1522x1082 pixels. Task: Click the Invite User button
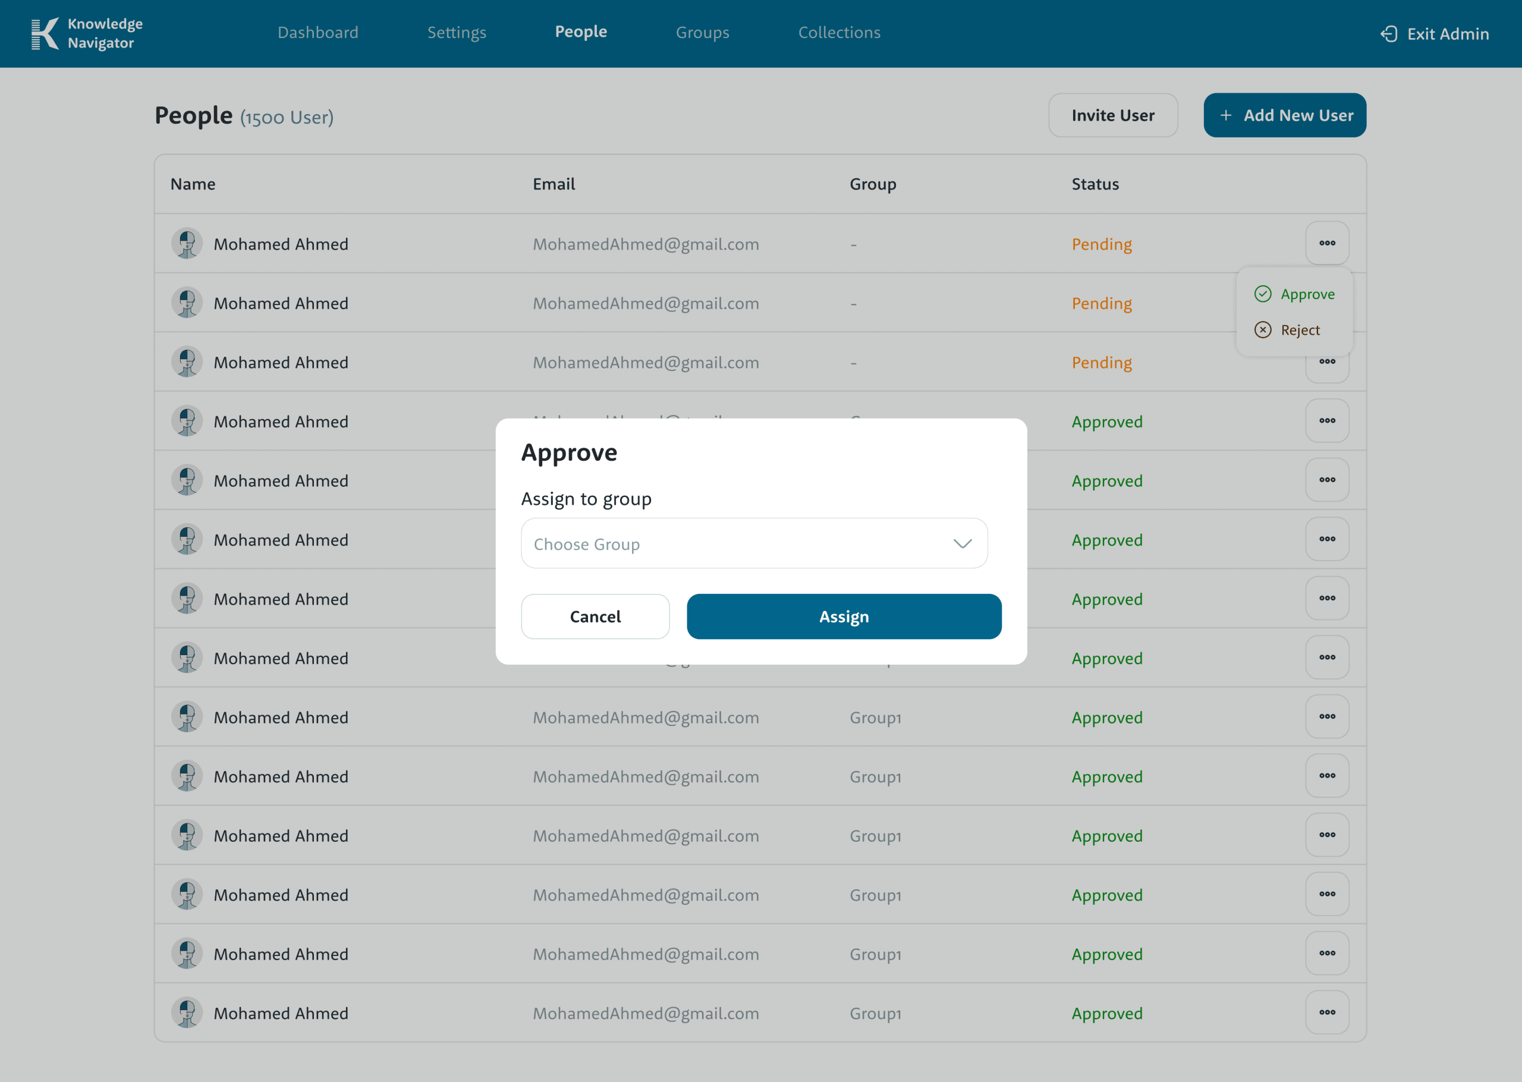click(1112, 115)
